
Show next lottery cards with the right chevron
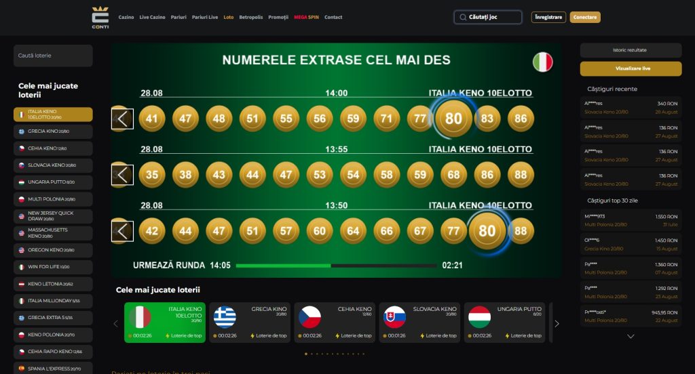(557, 324)
